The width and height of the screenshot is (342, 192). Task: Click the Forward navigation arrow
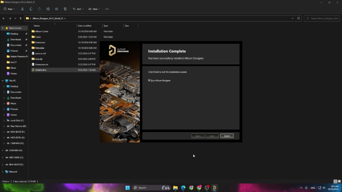10,18
